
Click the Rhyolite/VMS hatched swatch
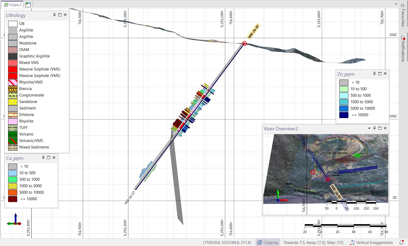(13, 82)
